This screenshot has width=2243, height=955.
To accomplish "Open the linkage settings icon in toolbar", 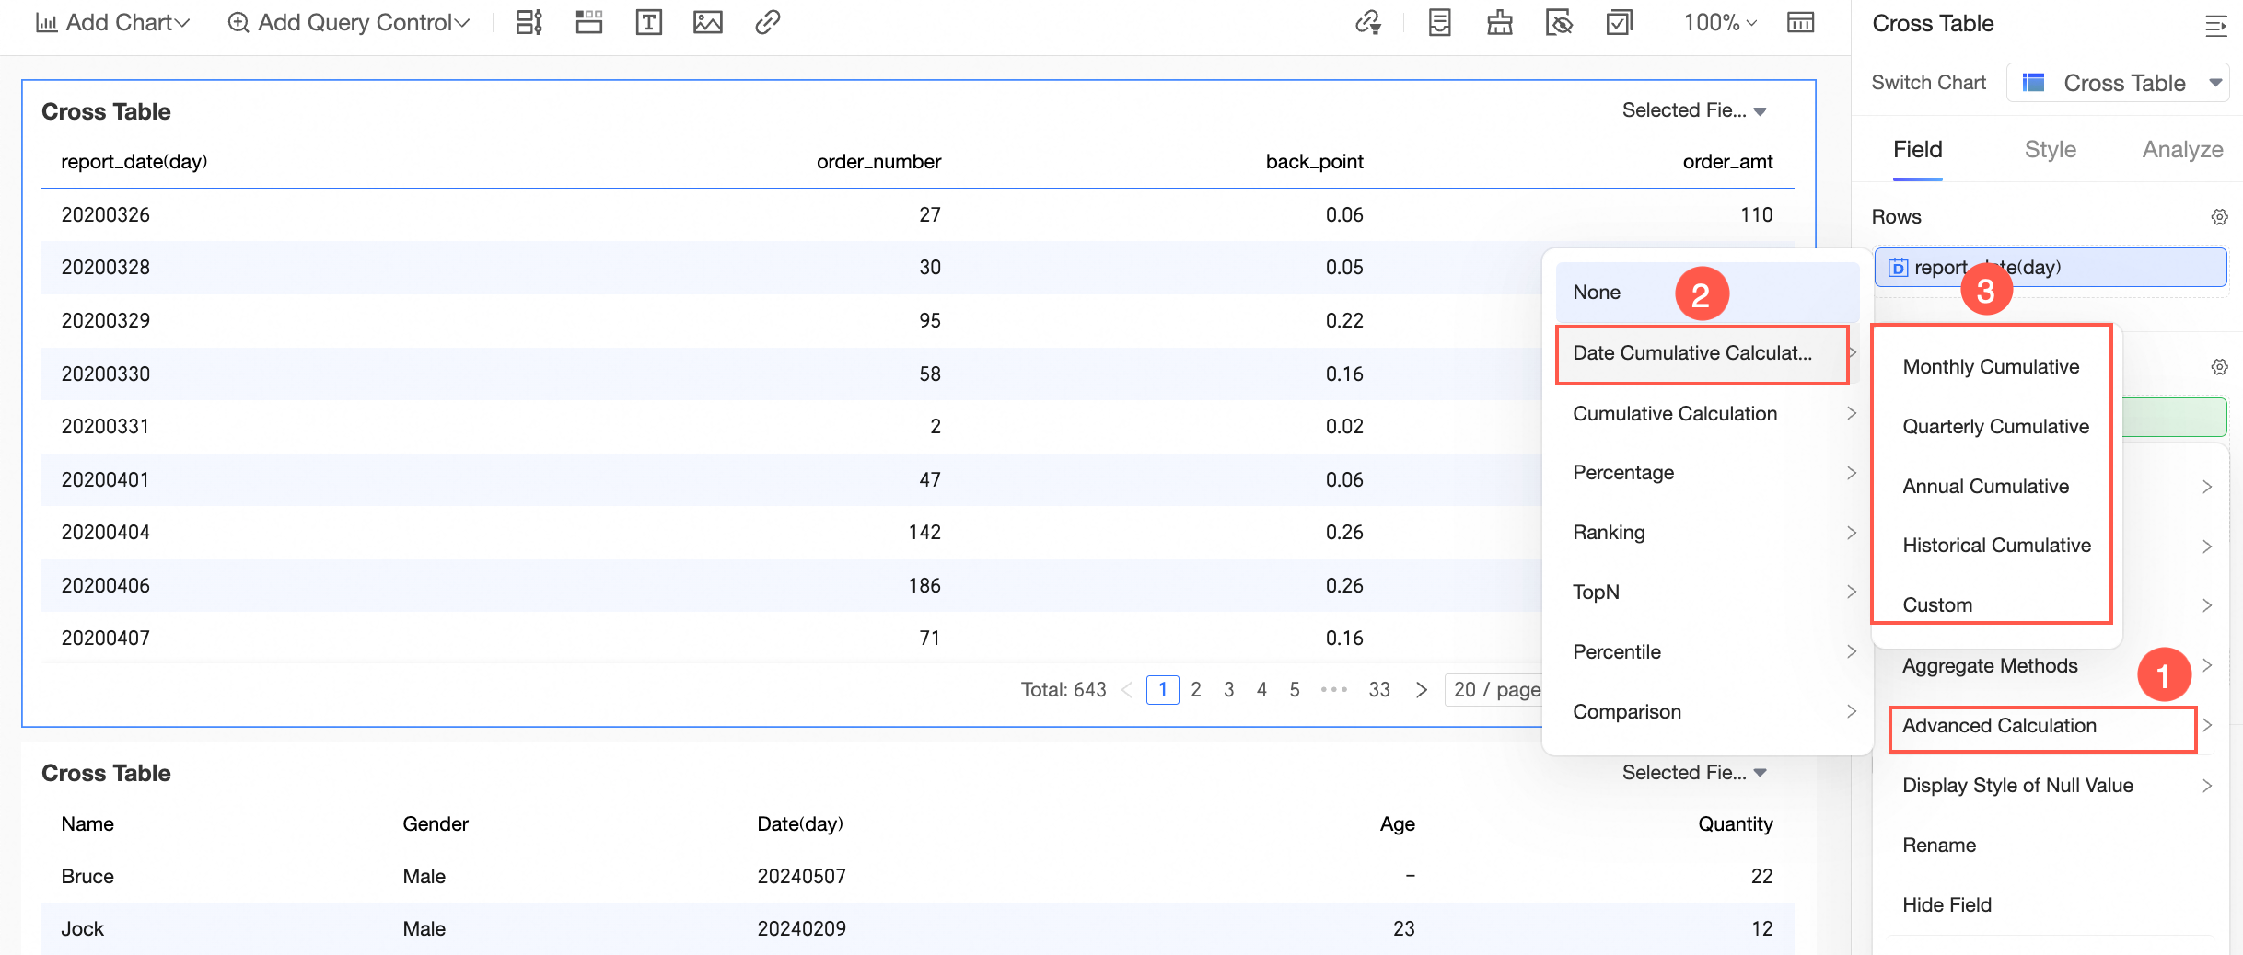I will click(1368, 22).
